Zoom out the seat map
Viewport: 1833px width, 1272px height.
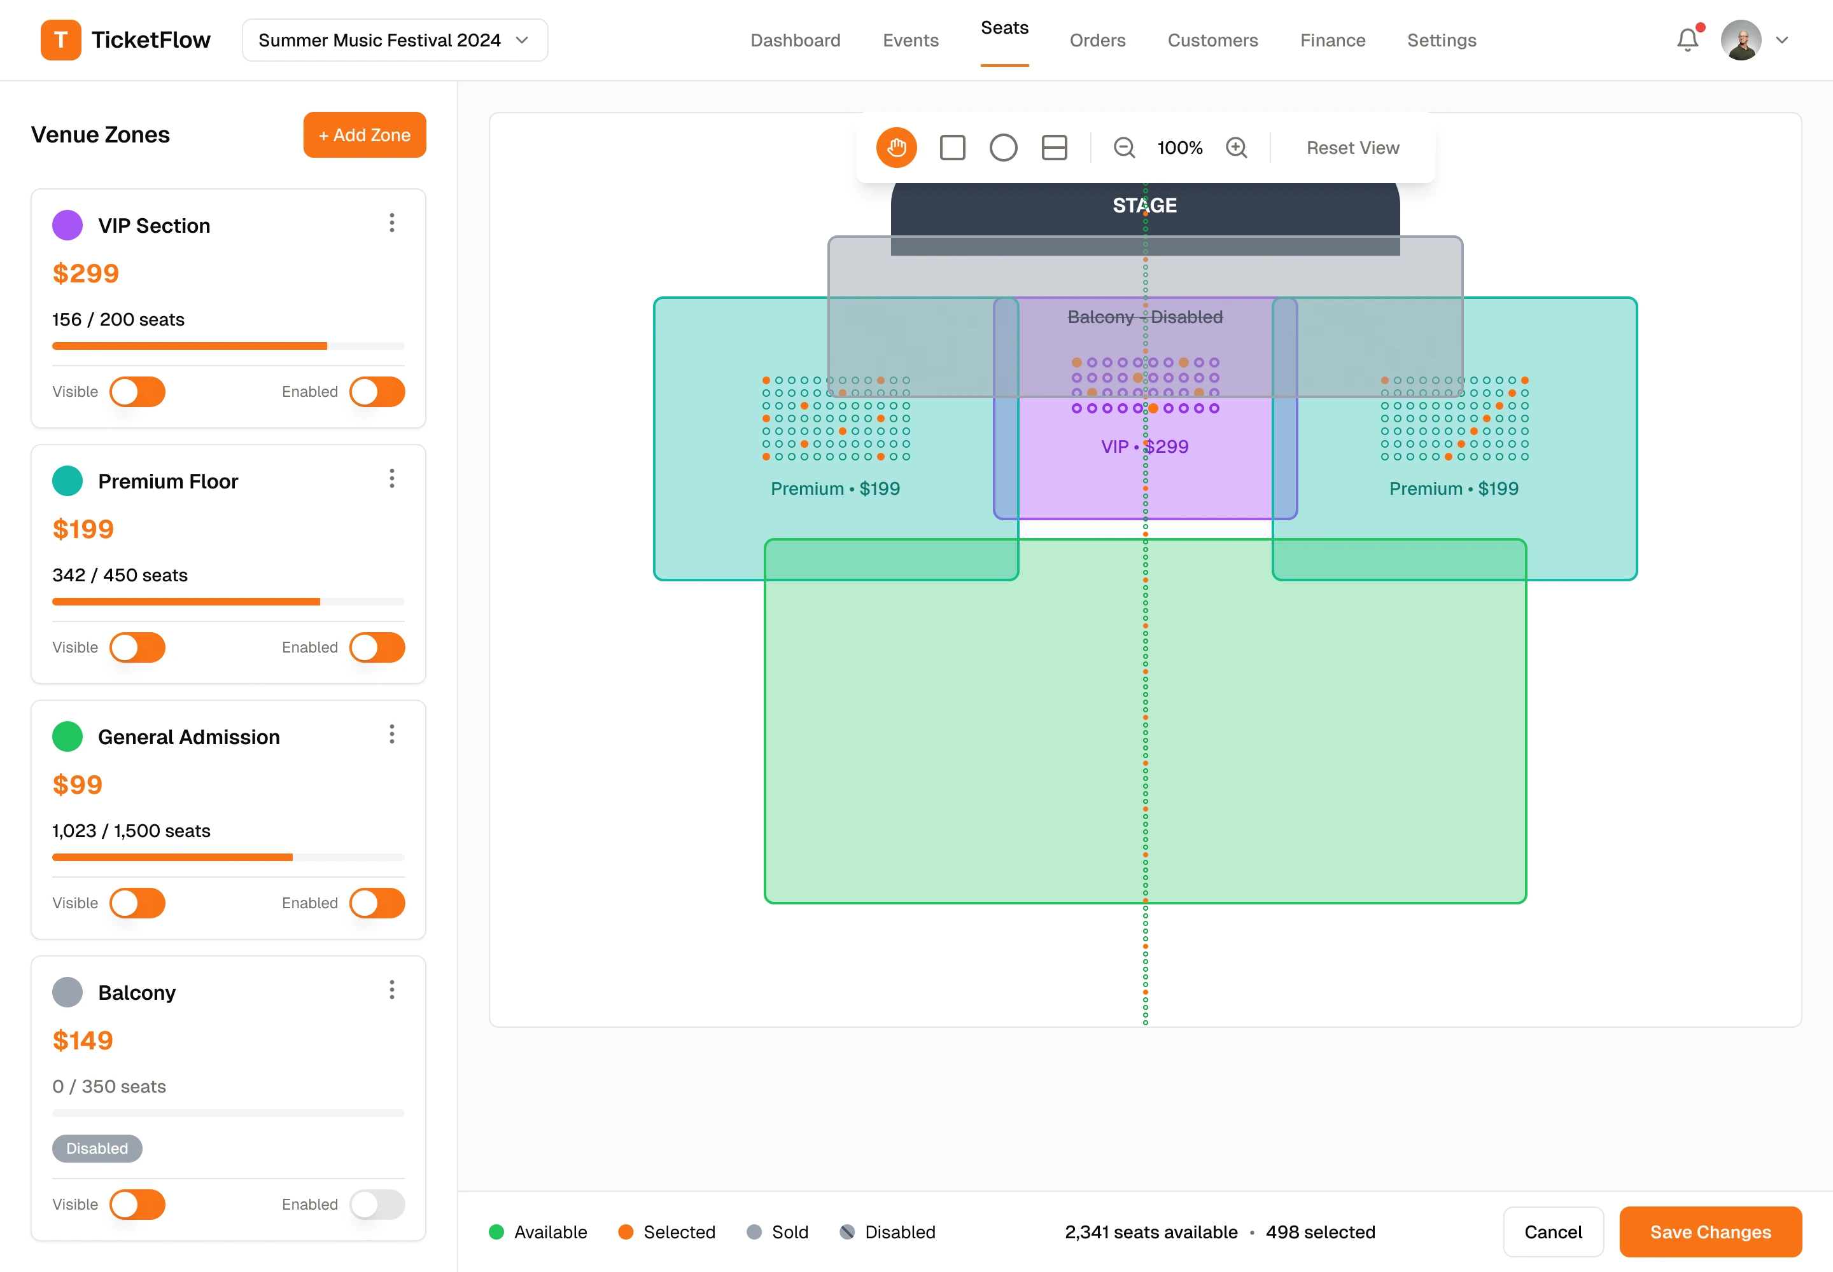(1124, 148)
